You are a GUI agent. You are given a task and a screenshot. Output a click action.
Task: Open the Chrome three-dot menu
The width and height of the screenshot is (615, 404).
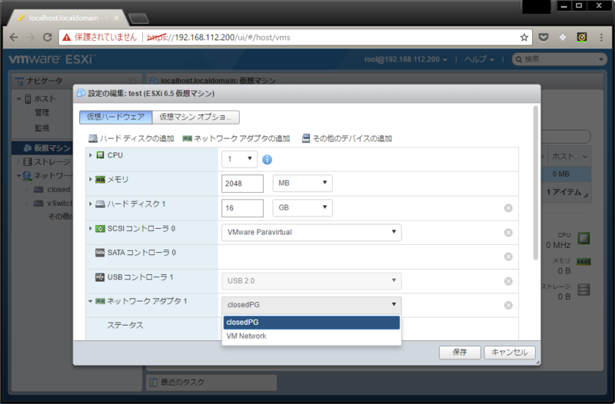point(601,37)
